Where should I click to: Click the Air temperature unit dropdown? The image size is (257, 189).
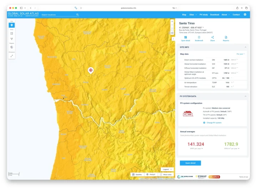[232, 82]
